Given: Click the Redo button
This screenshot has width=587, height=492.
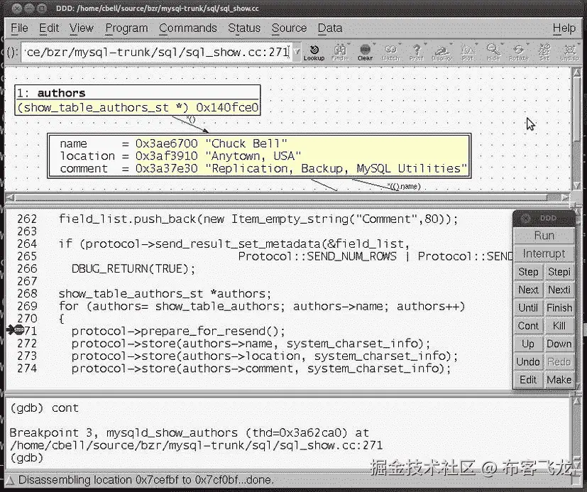Looking at the screenshot, I should pyautogui.click(x=559, y=361).
